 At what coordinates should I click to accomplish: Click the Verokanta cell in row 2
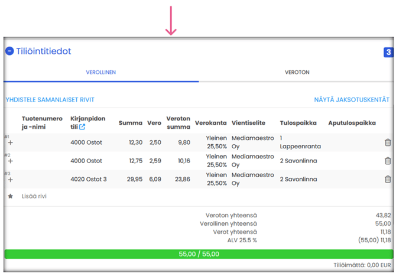(216, 161)
